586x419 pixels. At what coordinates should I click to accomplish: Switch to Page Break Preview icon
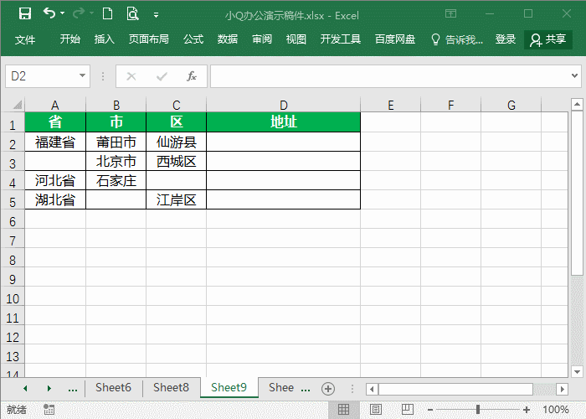(408, 409)
